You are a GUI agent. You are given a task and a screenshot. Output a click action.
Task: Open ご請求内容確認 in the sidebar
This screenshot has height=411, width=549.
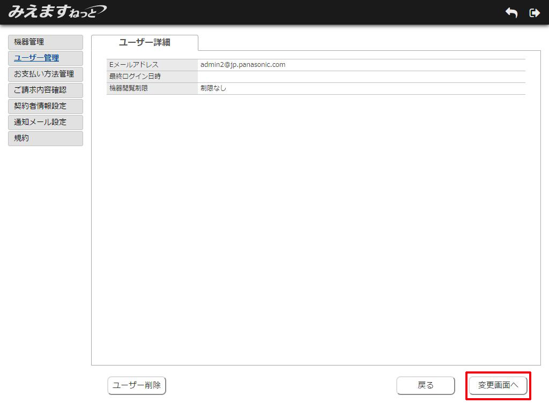(x=46, y=90)
